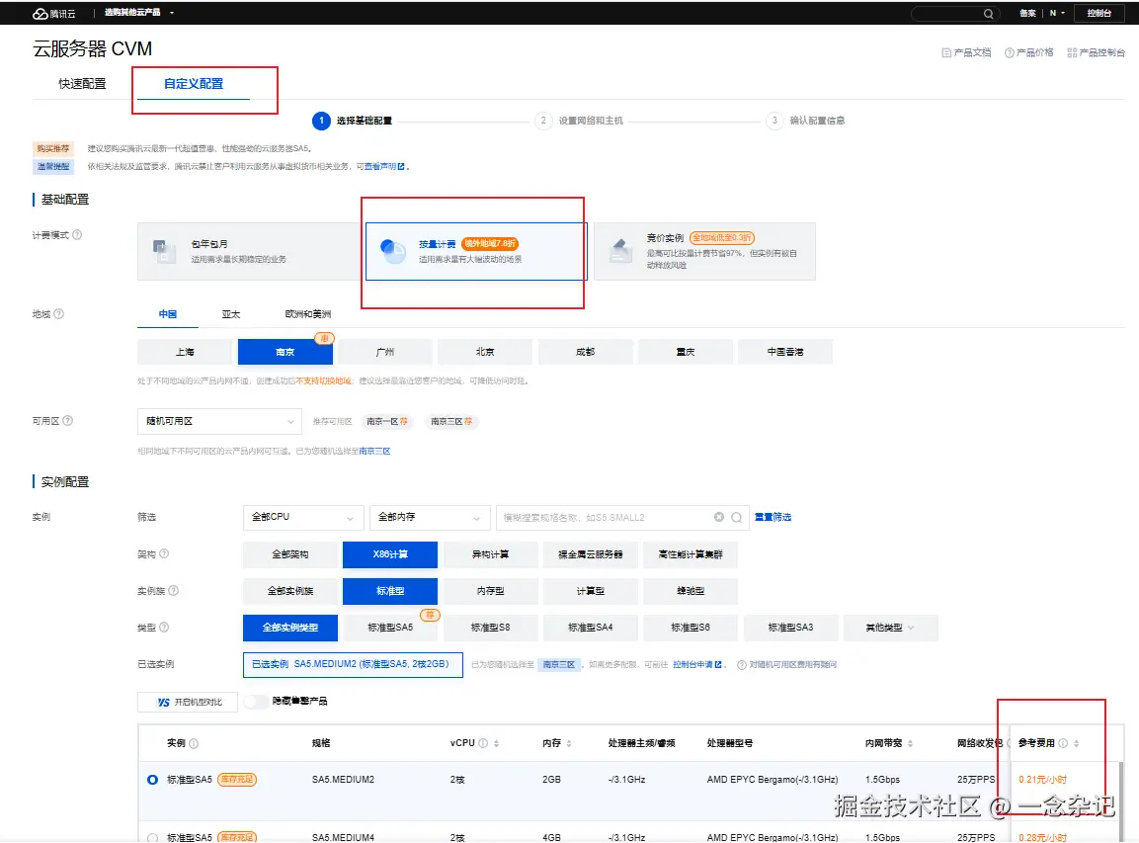
Task: Select 亚太 region tab
Action: tap(231, 314)
